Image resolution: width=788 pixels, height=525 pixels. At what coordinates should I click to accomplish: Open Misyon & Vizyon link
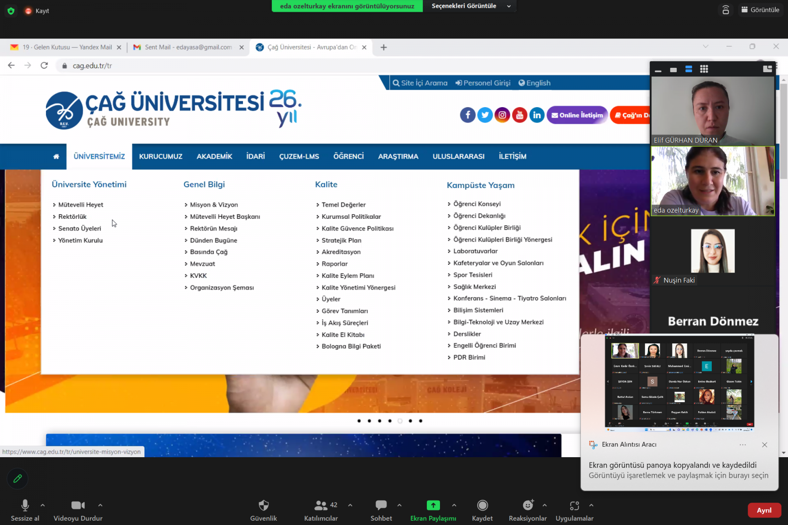(214, 205)
